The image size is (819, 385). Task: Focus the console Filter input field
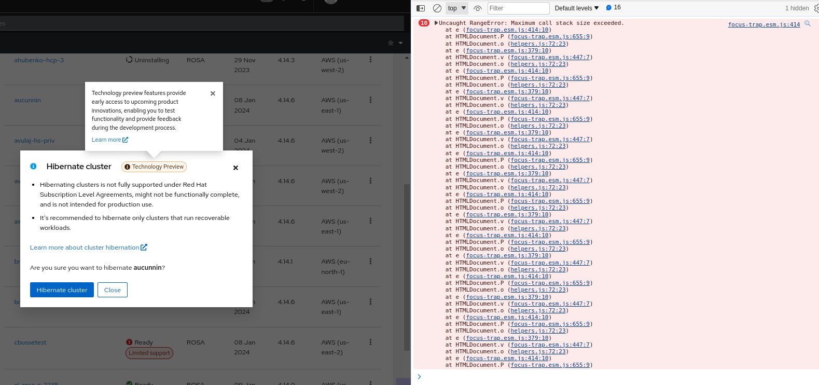click(518, 8)
